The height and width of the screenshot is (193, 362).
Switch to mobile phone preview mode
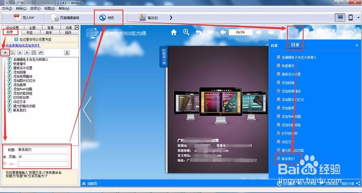(x=351, y=18)
